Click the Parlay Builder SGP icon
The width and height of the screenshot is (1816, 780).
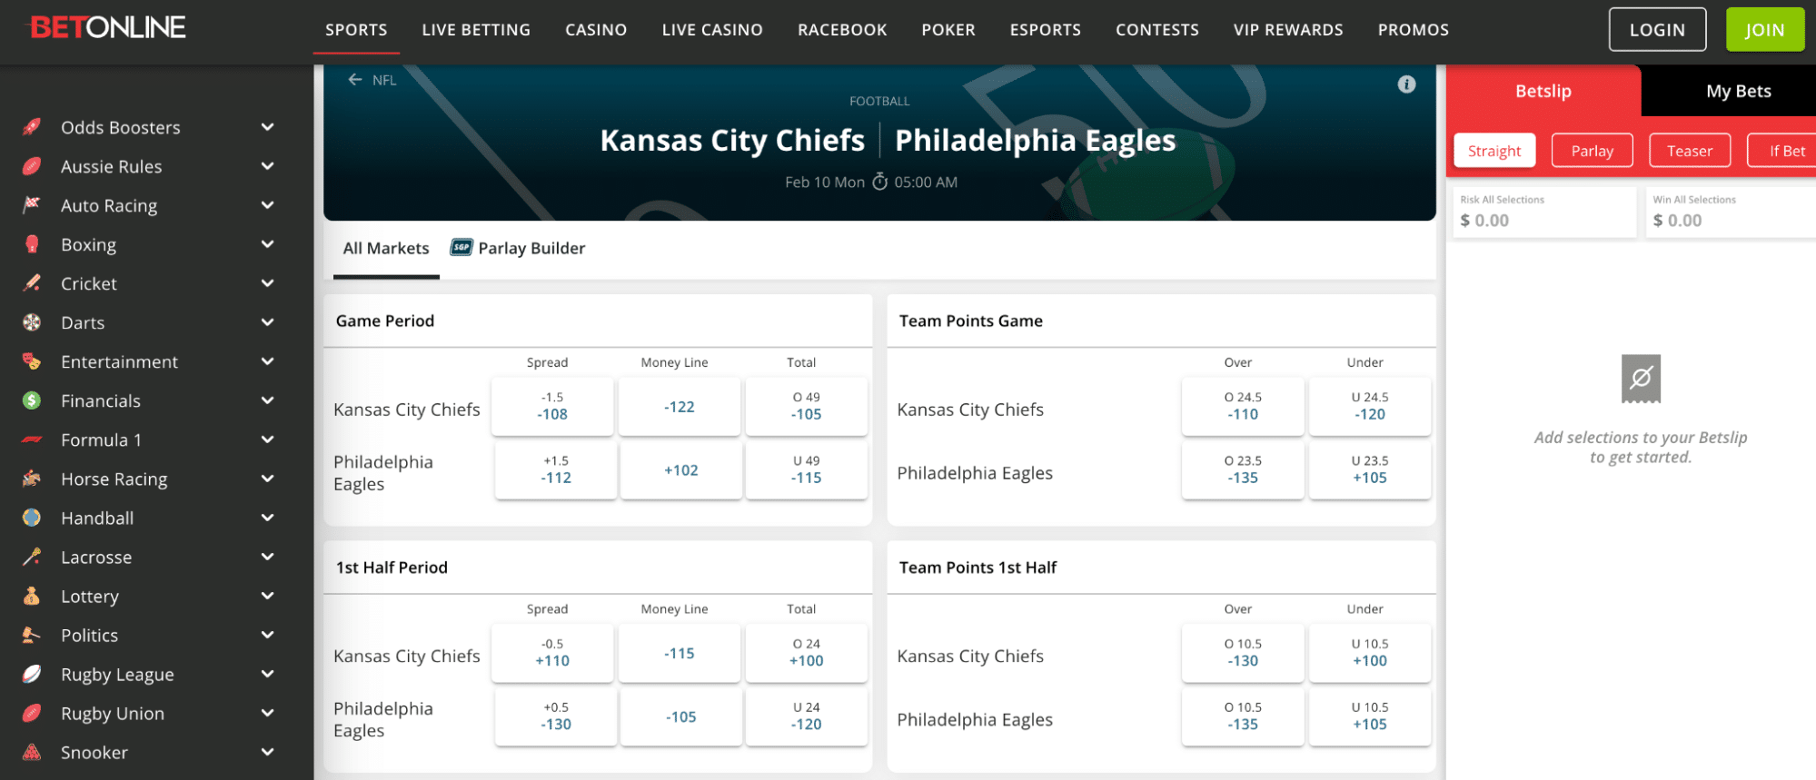461,248
